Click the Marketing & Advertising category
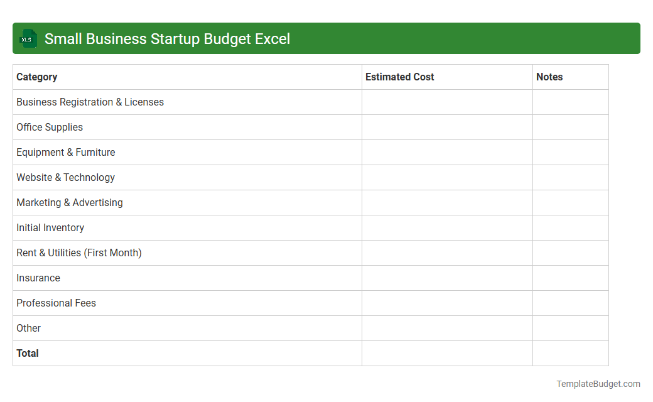The height and width of the screenshot is (402, 653). coord(70,202)
